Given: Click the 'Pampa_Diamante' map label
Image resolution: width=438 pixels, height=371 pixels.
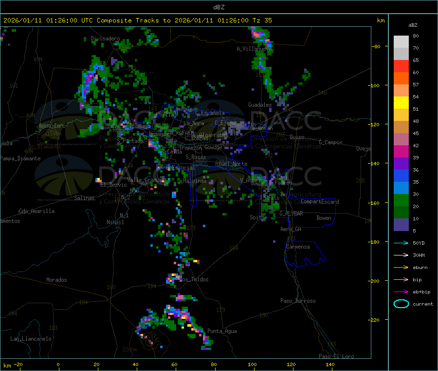Looking at the screenshot, I should tap(20, 158).
